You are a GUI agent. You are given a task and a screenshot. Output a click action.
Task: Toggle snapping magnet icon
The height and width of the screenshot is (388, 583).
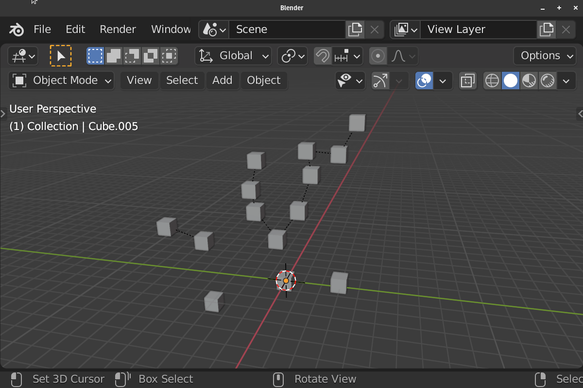[323, 56]
